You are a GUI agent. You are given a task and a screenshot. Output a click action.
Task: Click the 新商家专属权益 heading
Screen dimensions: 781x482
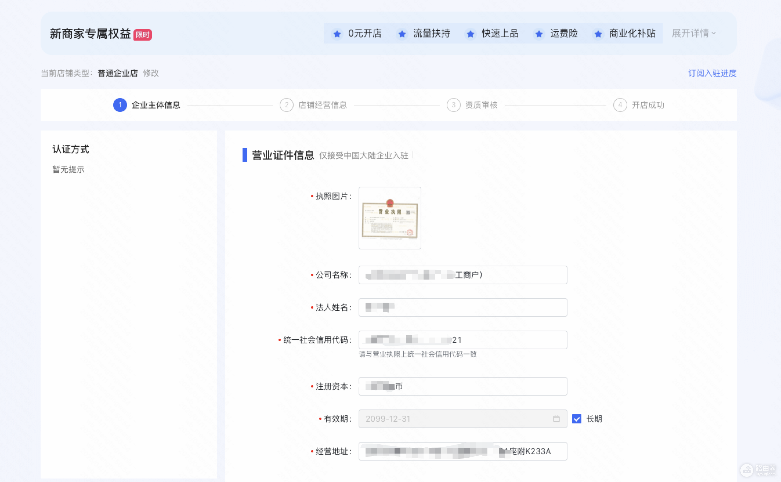tap(90, 34)
